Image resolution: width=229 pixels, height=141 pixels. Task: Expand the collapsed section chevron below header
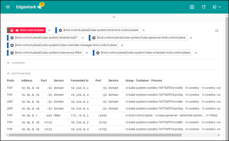114,17
